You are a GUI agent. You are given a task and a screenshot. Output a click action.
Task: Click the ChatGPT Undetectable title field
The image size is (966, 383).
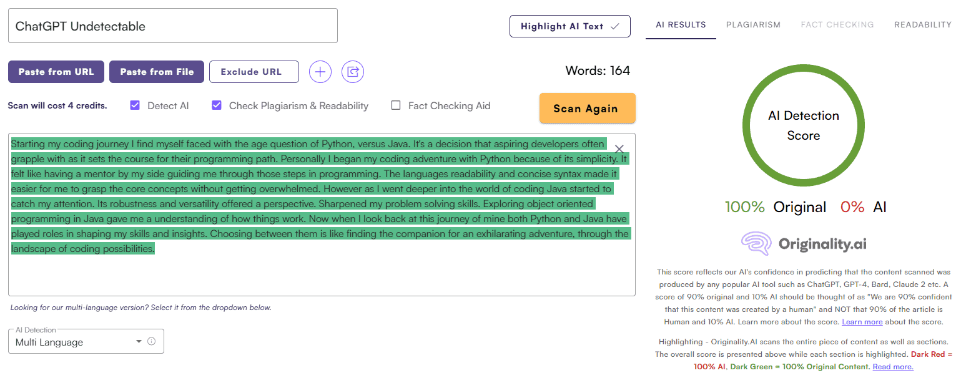173,26
